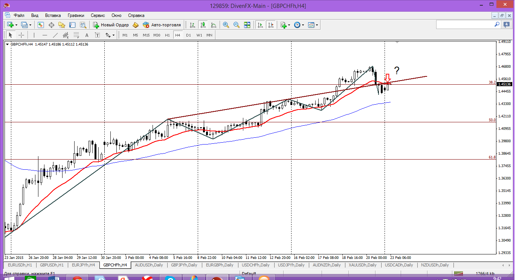Draw a vertical line
The image size is (516, 280).
pos(34,35)
